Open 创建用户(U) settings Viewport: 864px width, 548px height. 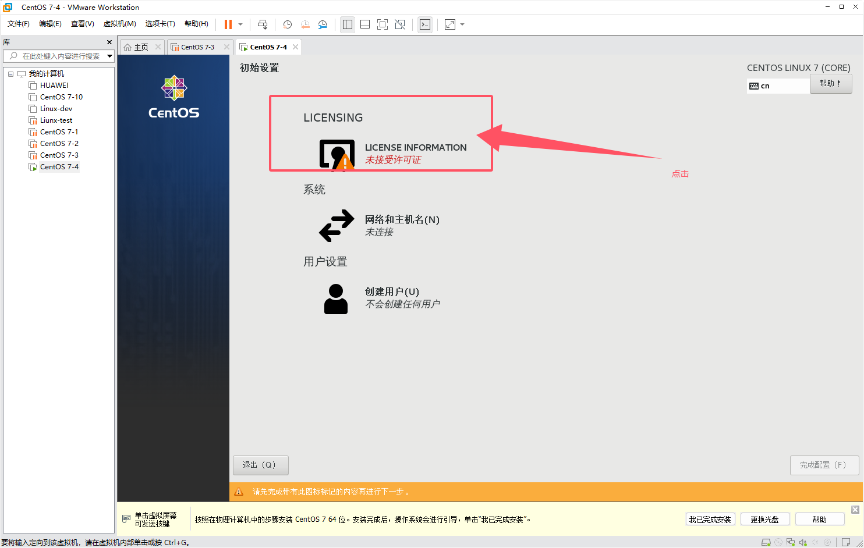(392, 292)
